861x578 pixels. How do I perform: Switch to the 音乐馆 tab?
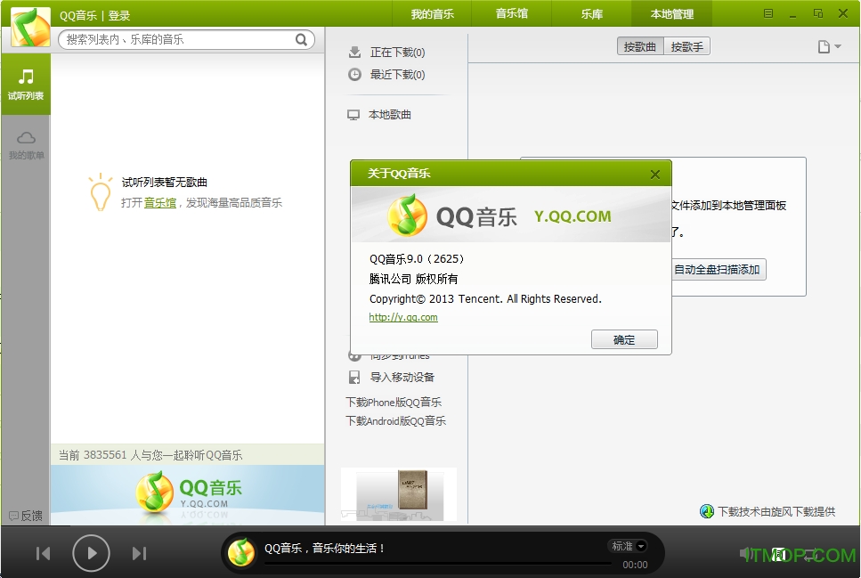click(512, 13)
